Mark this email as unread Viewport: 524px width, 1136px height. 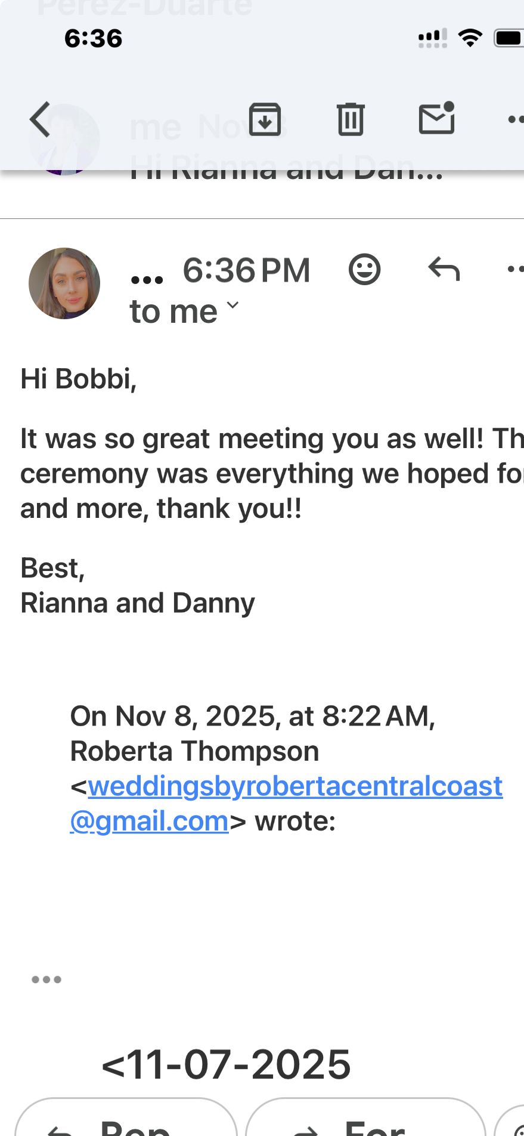(436, 118)
